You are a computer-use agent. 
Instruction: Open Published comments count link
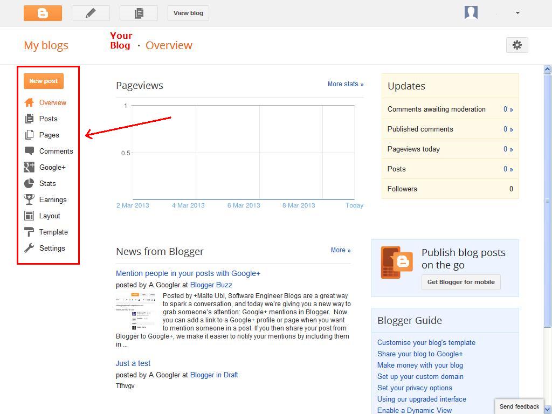[x=508, y=129]
